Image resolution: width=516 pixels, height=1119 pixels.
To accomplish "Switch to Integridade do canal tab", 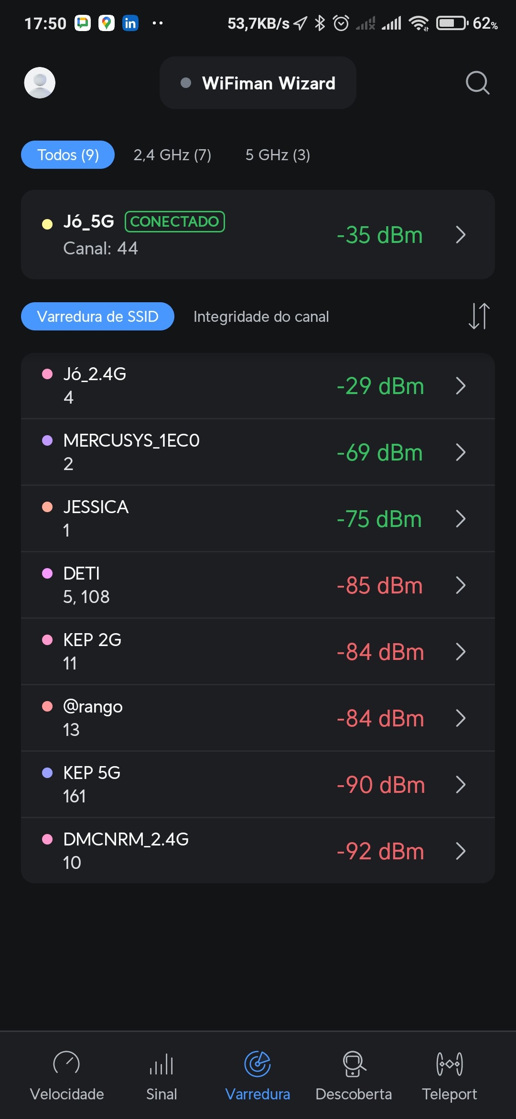I will point(261,317).
